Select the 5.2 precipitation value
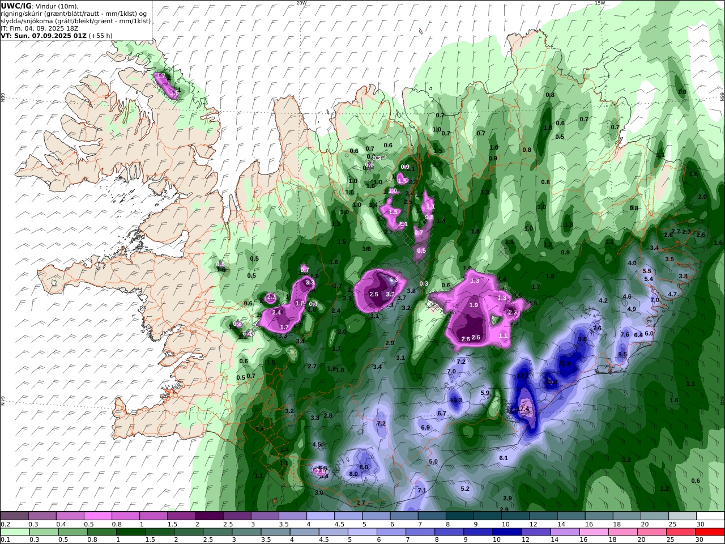The image size is (725, 544). [x=465, y=488]
